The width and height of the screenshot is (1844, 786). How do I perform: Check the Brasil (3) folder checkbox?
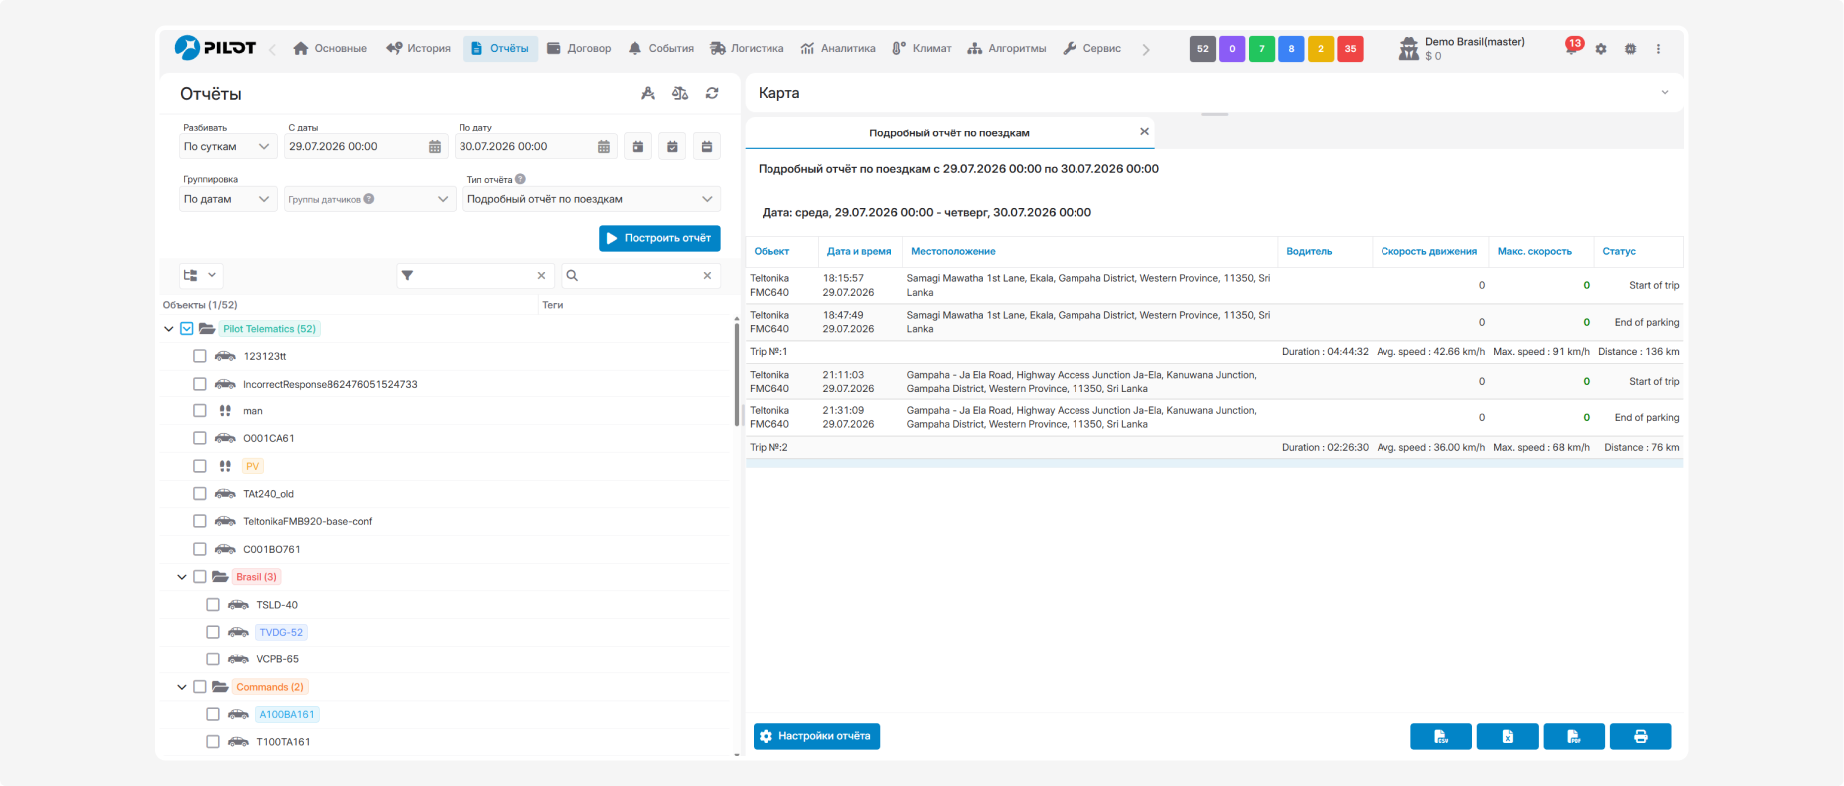pyautogui.click(x=200, y=577)
